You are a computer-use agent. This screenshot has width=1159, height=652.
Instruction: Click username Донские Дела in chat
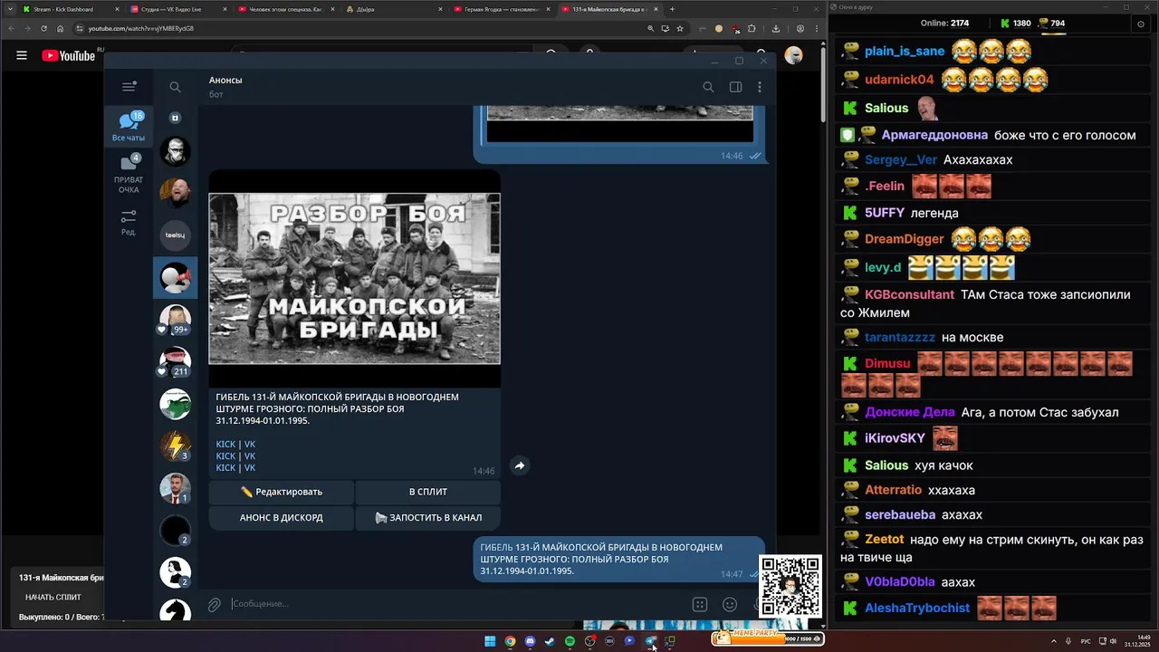(x=910, y=412)
